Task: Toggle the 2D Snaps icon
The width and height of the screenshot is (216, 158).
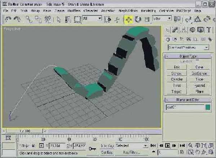Action: tap(188, 19)
